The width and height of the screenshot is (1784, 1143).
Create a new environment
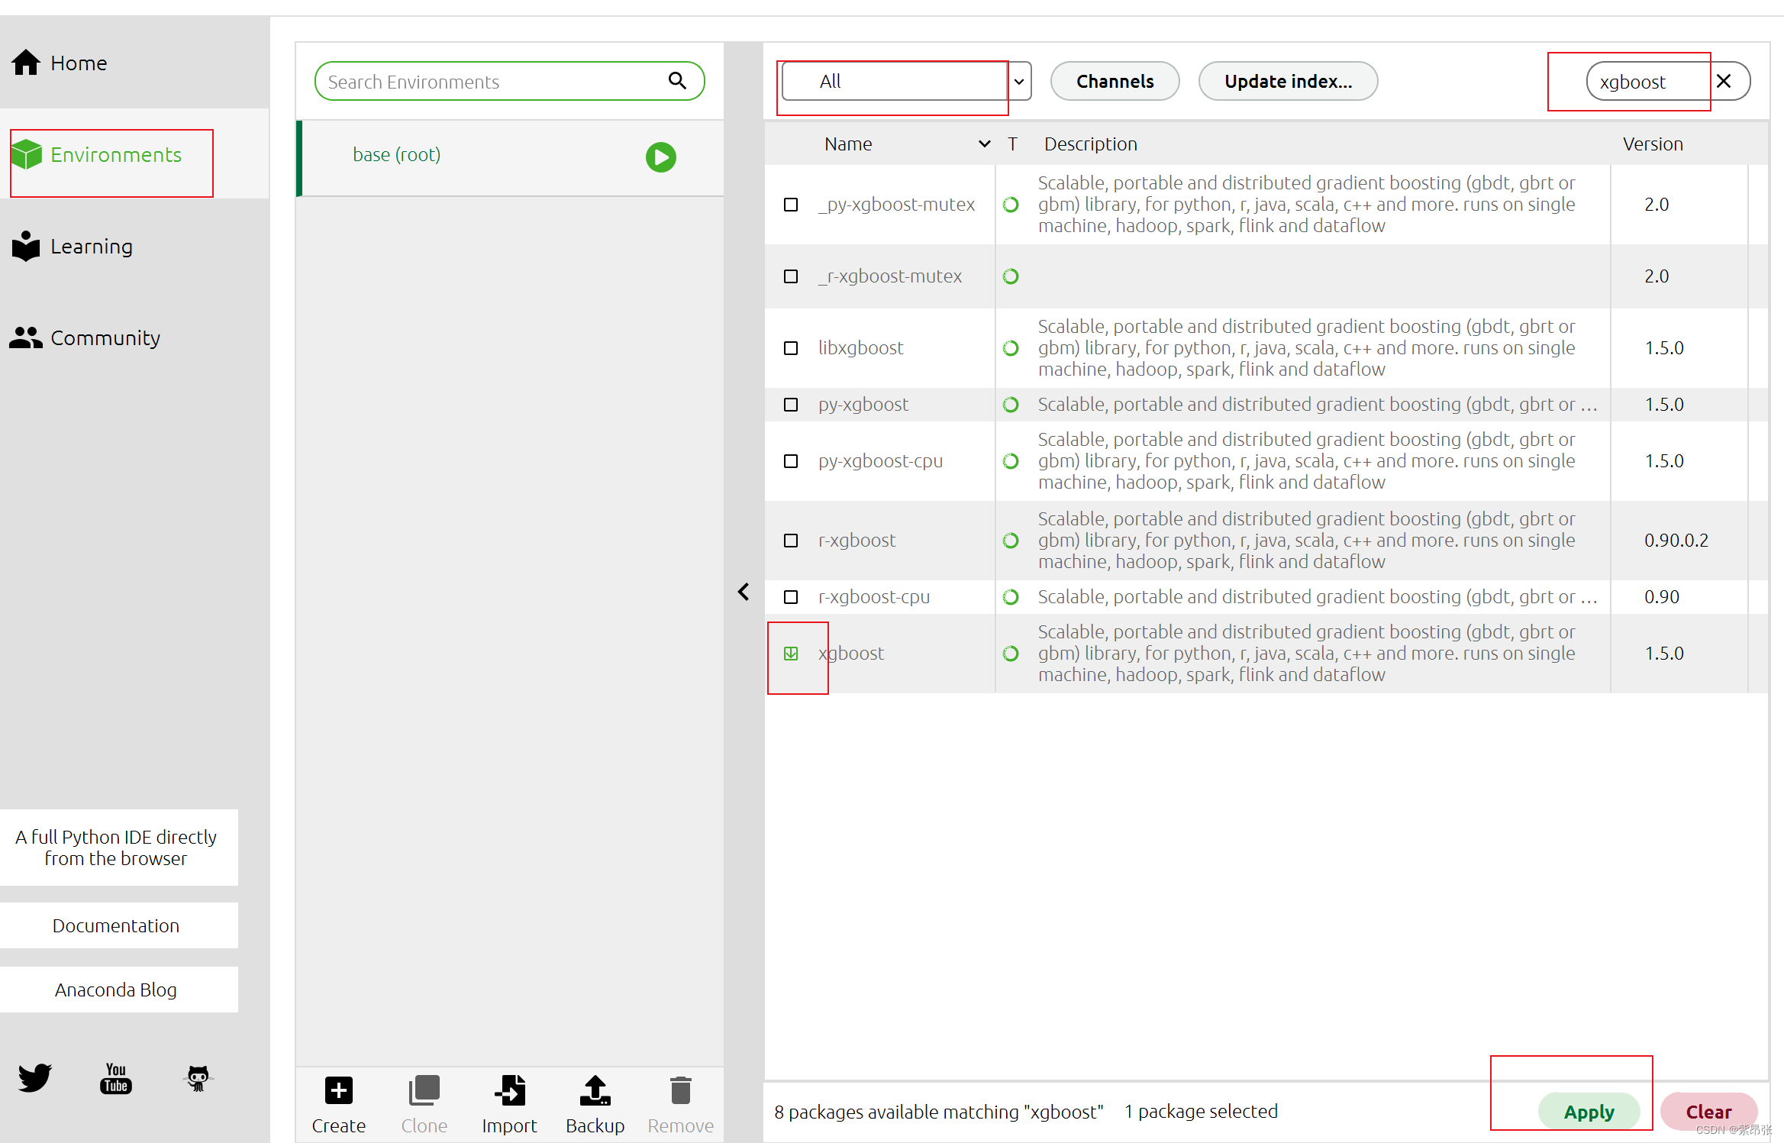(x=338, y=1104)
